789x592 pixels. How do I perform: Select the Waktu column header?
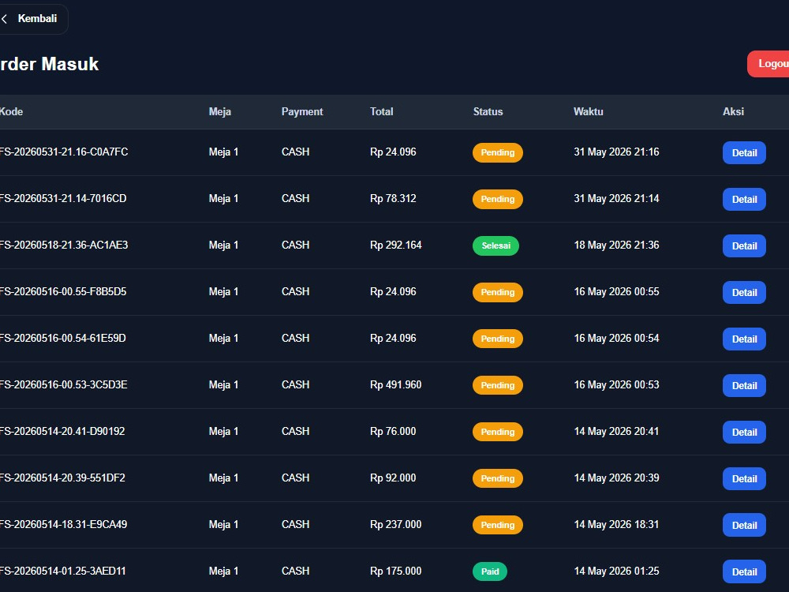pyautogui.click(x=589, y=112)
